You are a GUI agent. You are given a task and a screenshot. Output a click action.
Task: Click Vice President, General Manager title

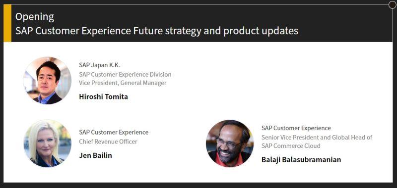(123, 83)
